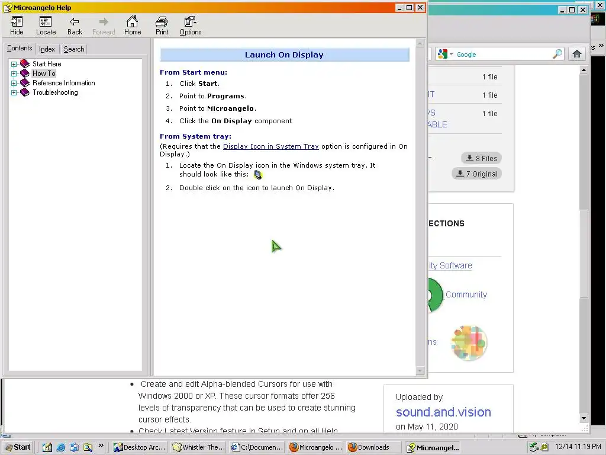Click the browser search magnifier icon

[x=557, y=54]
